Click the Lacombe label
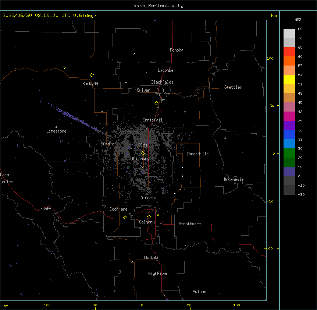Viewport: 317px width, 310px height. pyautogui.click(x=165, y=70)
